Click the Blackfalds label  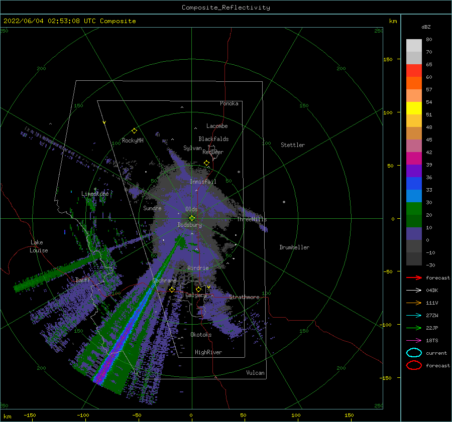[x=213, y=139]
